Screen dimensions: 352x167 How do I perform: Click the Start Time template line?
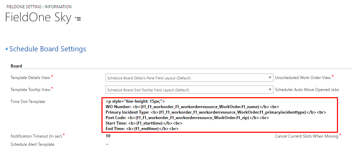[x=144, y=123]
